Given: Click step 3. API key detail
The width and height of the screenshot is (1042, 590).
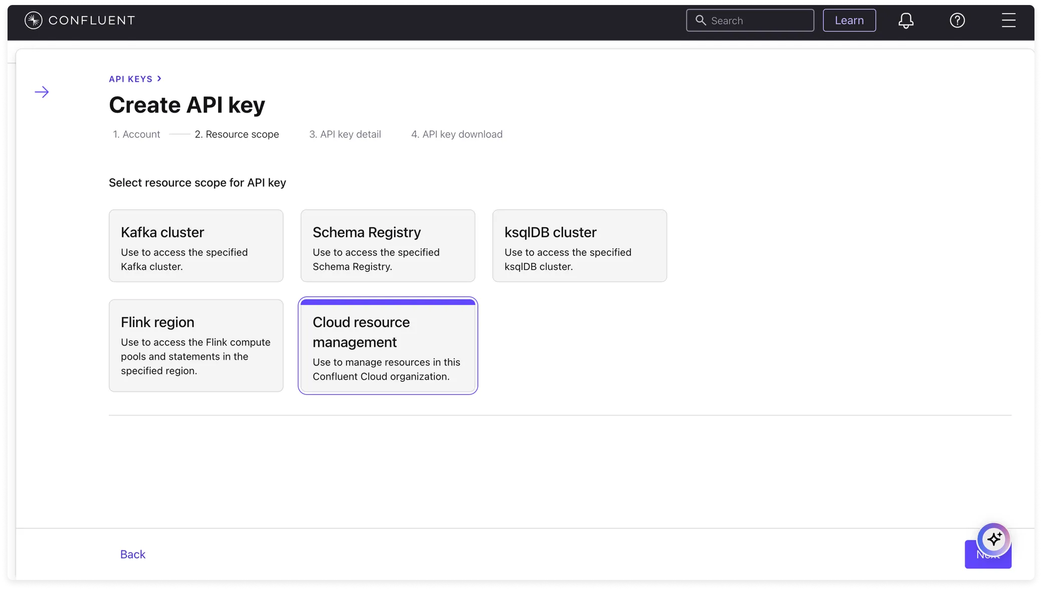Looking at the screenshot, I should (345, 134).
